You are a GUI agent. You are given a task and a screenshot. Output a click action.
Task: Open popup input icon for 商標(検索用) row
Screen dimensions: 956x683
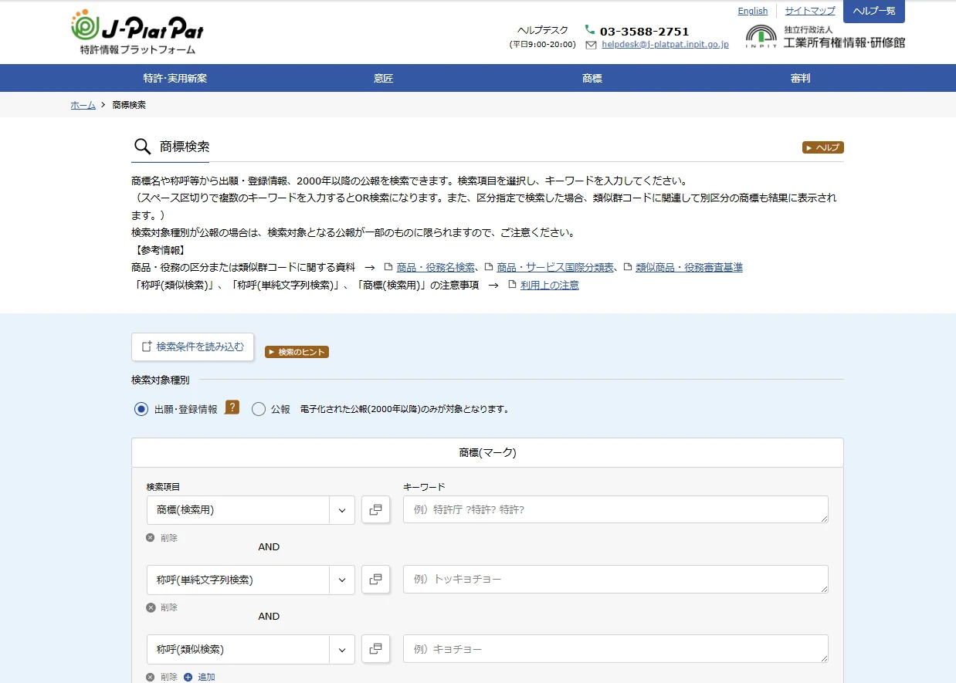(x=375, y=510)
